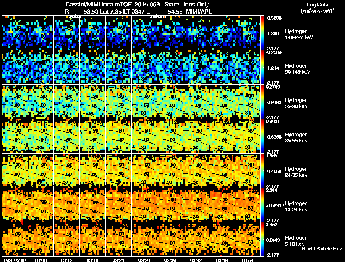The width and height of the screenshot is (345, 262).
Task: Select the 'Hydrogen 35-55 keV' row label
Action: coord(296,138)
